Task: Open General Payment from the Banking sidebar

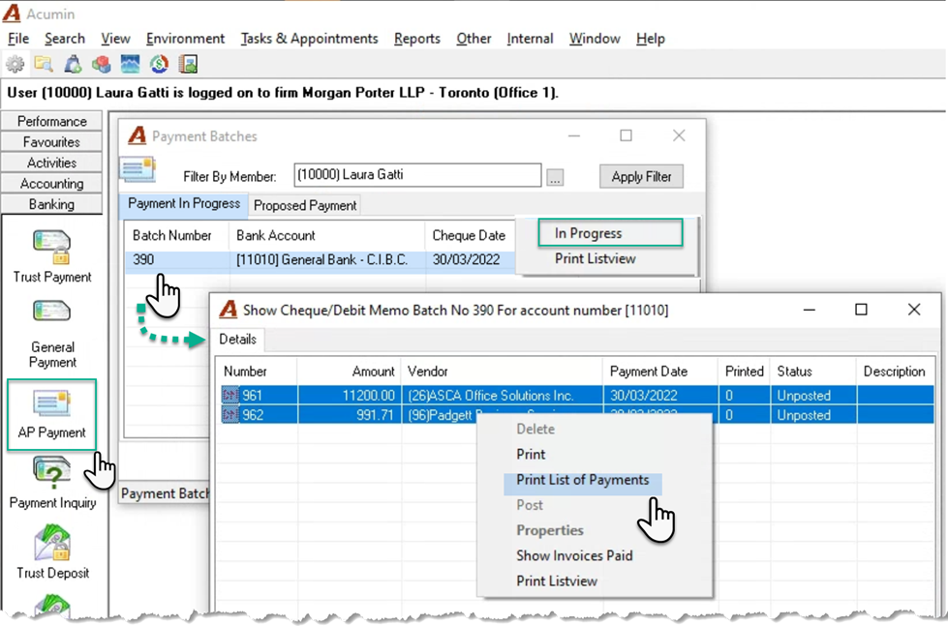Action: (x=52, y=334)
